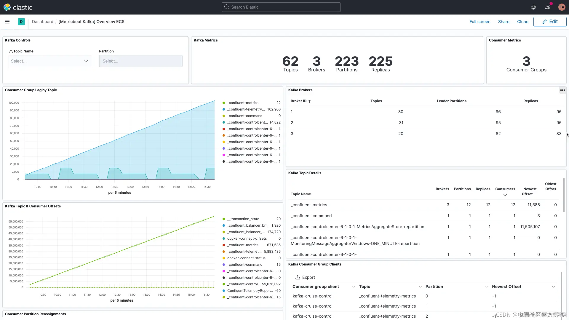Image resolution: width=569 pixels, height=320 pixels.
Task: Toggle _confluent-metrics series in lag legend
Action: tap(243, 103)
